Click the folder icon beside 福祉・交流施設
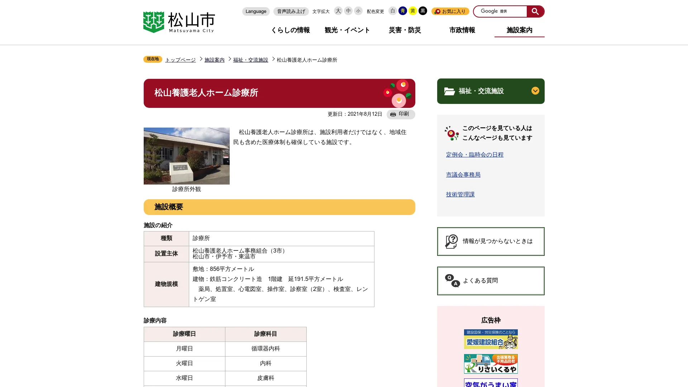The width and height of the screenshot is (688, 387). 449,91
